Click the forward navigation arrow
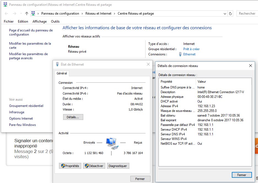The width and height of the screenshot is (258, 183). tap(14, 14)
